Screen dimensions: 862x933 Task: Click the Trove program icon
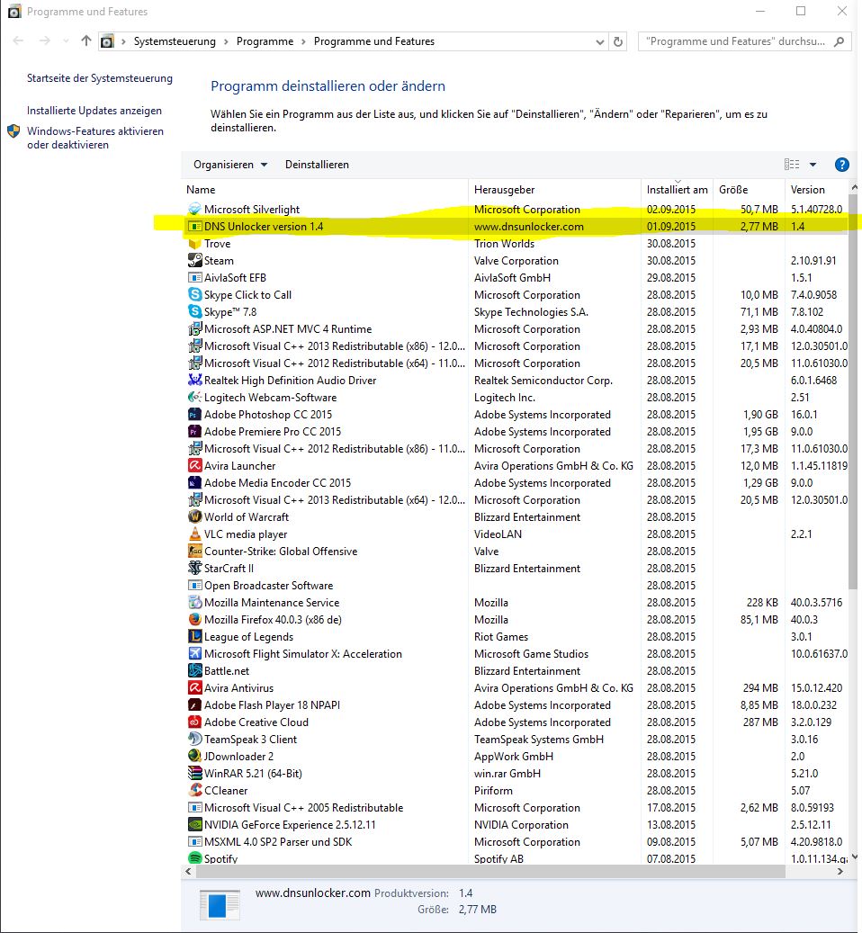point(194,243)
